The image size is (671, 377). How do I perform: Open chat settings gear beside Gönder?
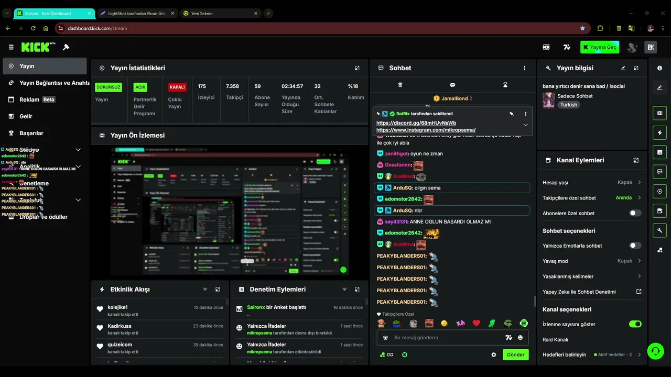493,354
